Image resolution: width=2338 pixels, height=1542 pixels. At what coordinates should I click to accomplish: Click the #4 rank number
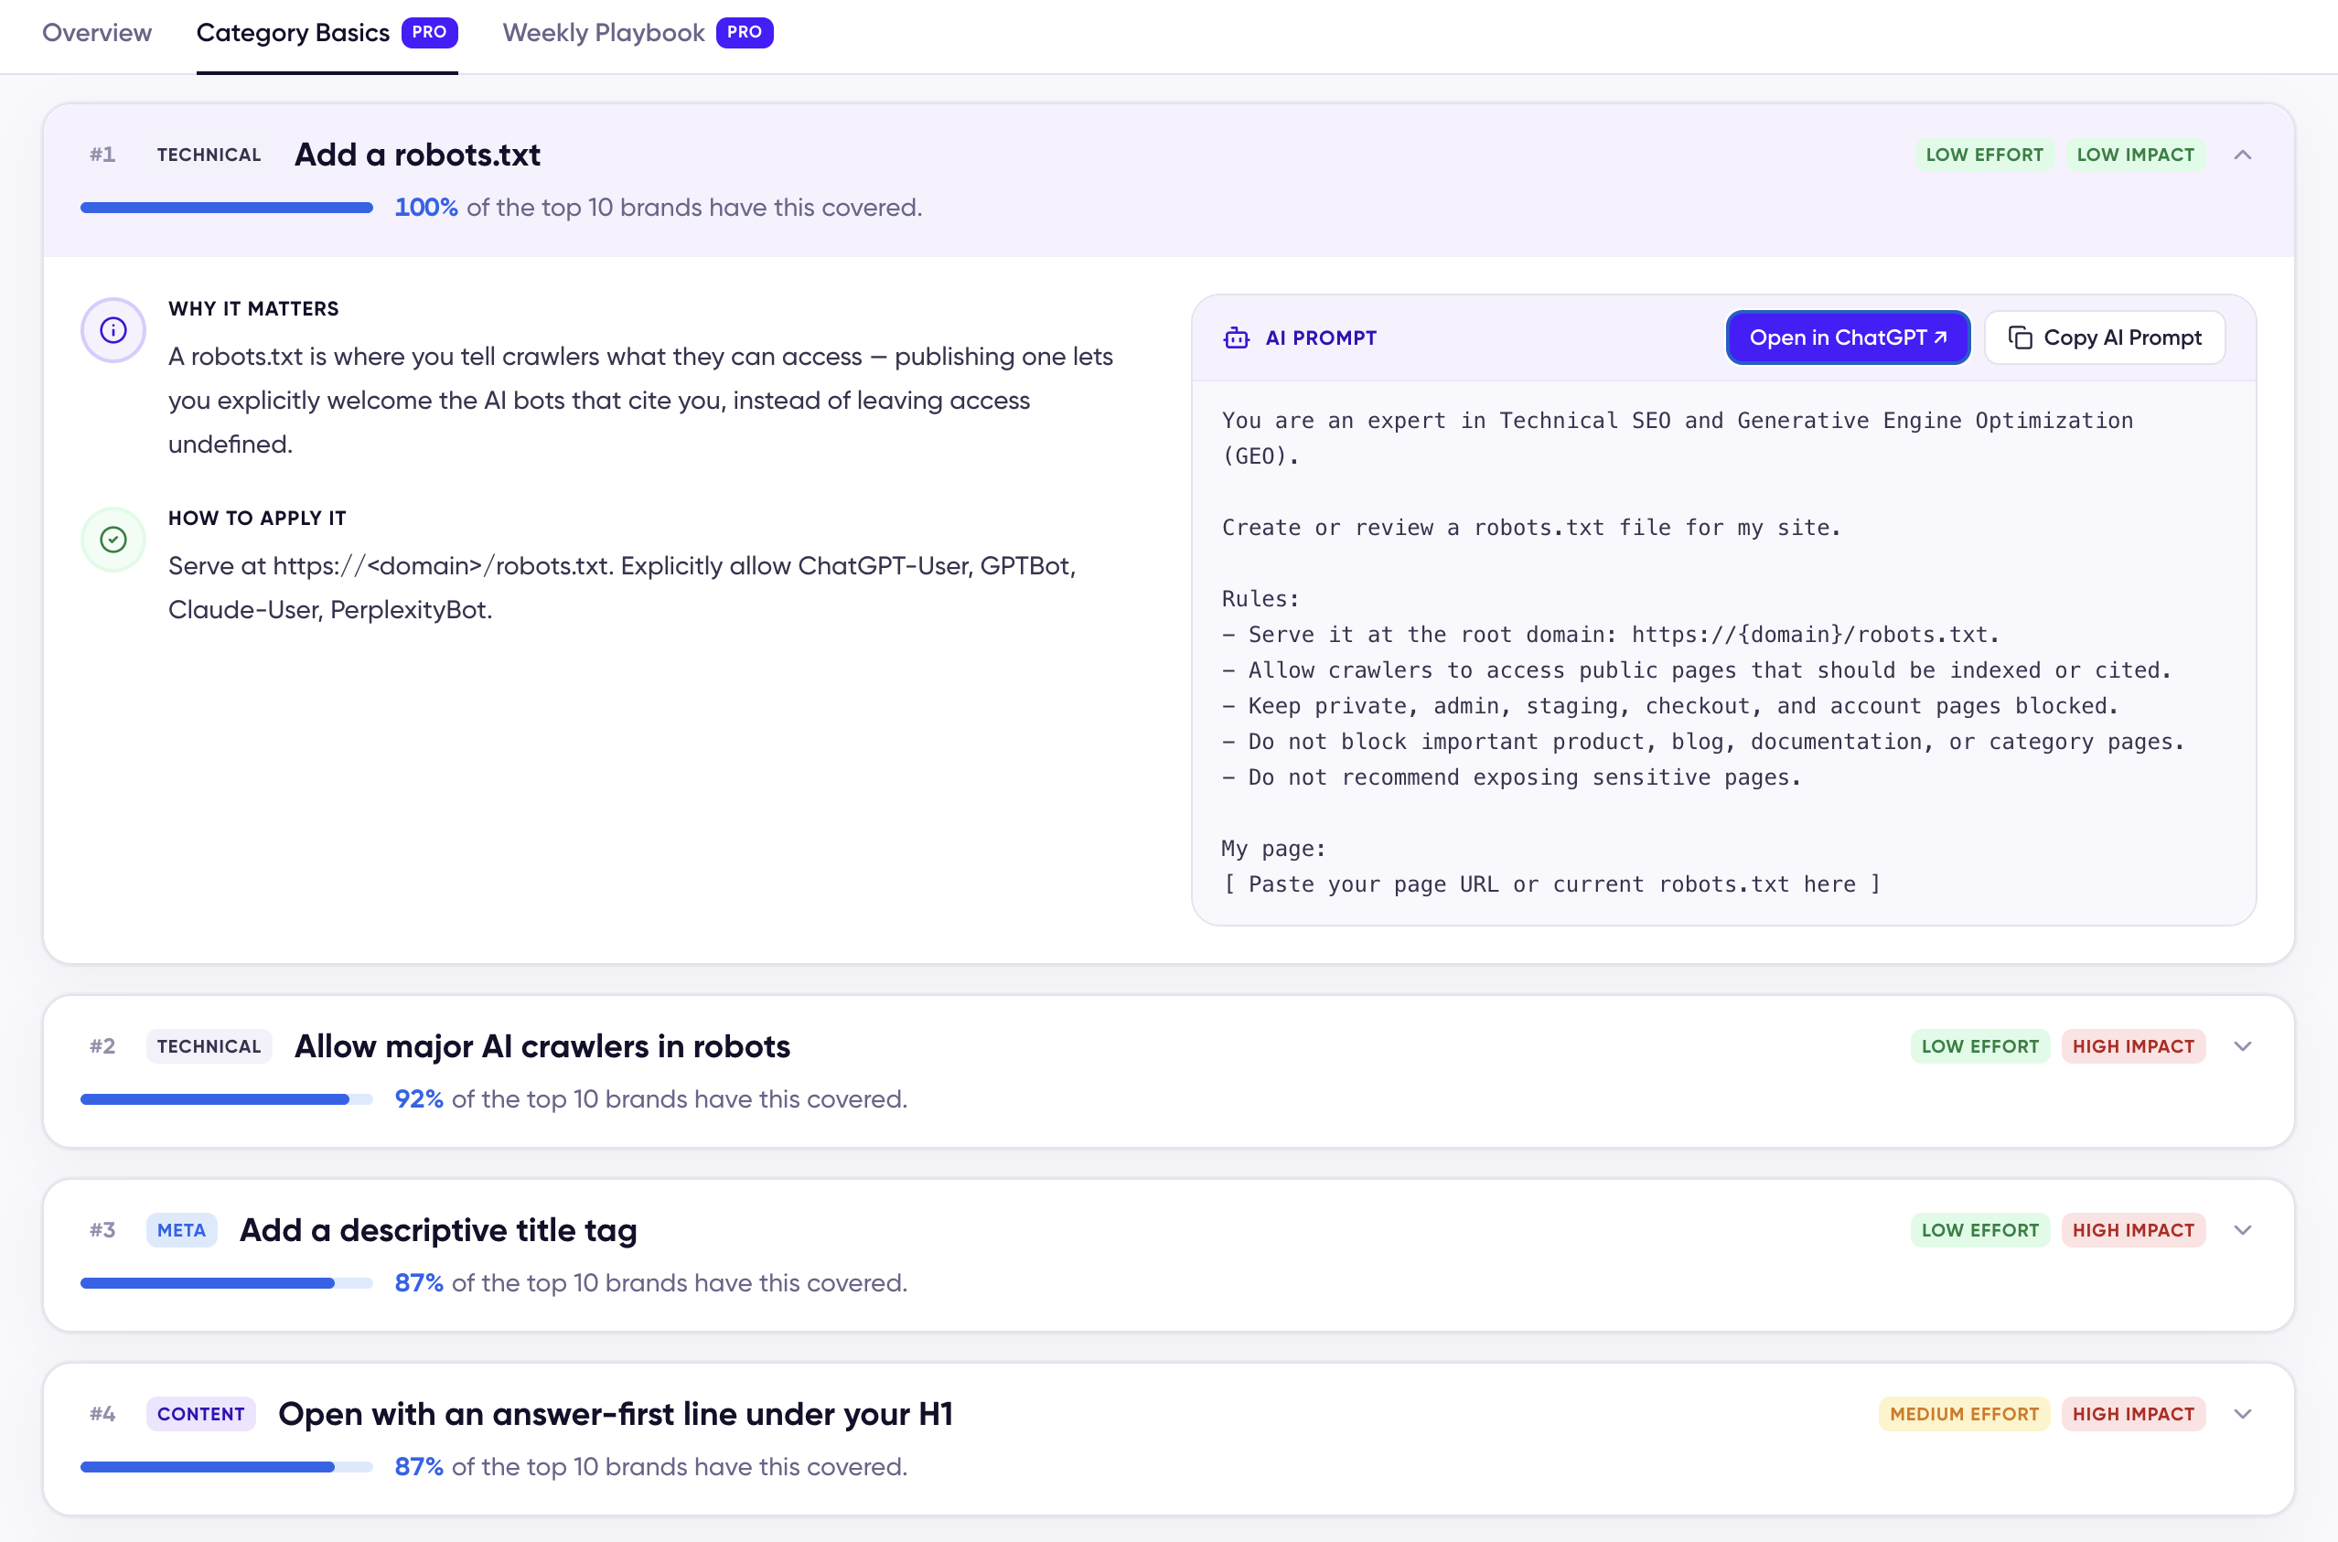click(x=102, y=1414)
